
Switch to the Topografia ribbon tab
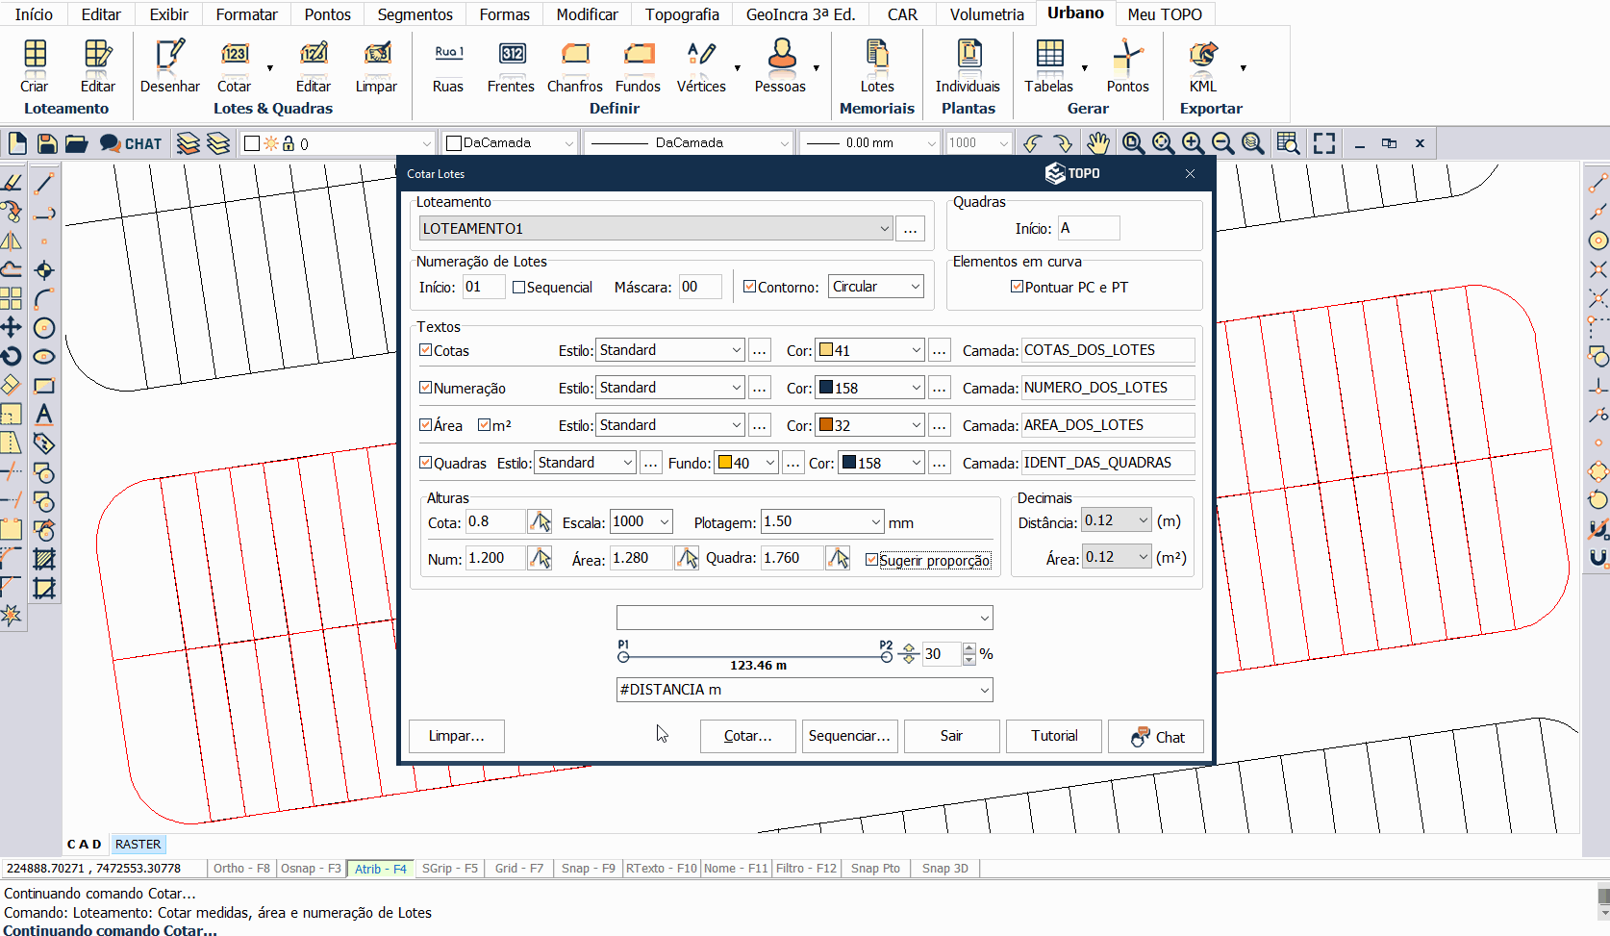click(x=682, y=14)
